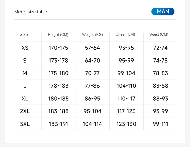
Task: Select the L size row label
Action: point(25,86)
